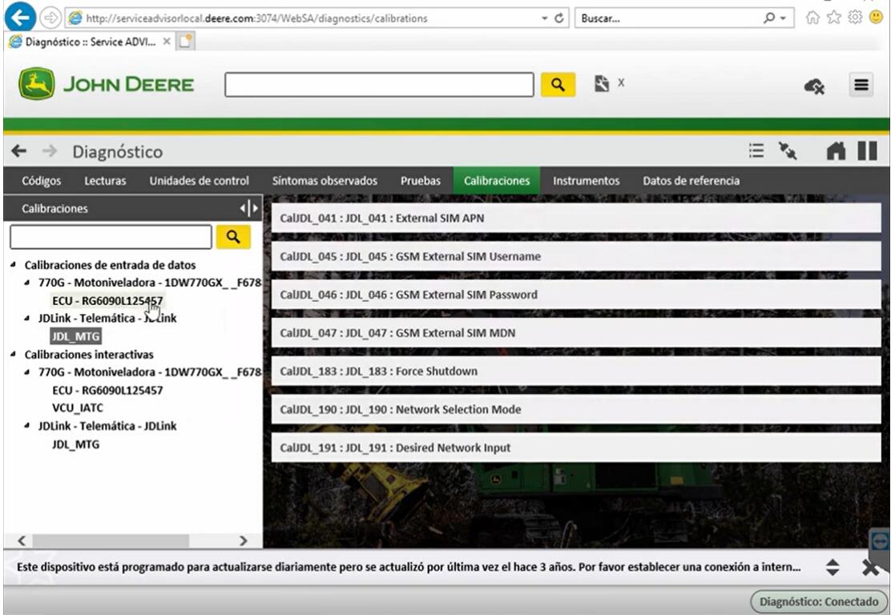891x615 pixels.
Task: Go back using Diagnóstico back arrow
Action: [18, 151]
